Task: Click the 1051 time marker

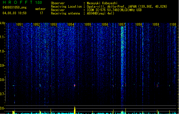Action: [19, 25]
